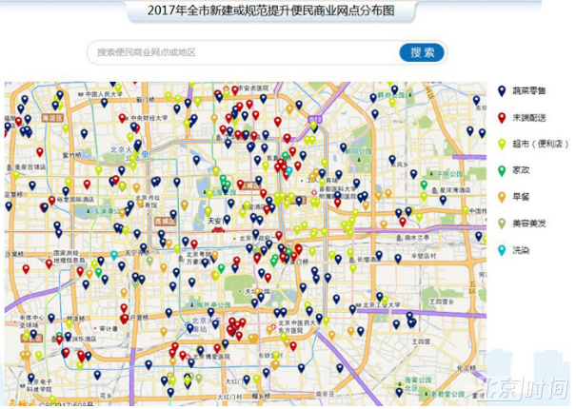Click the 蔬菜零售 legend label
Screen dimensions: 576x409
coord(533,91)
